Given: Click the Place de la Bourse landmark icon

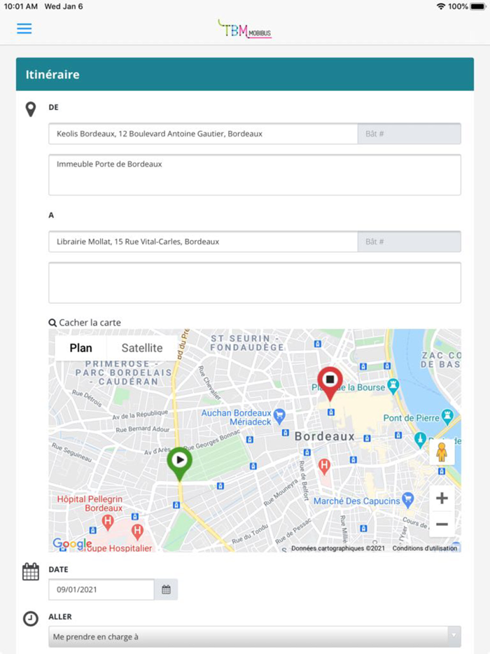Looking at the screenshot, I should [x=393, y=385].
